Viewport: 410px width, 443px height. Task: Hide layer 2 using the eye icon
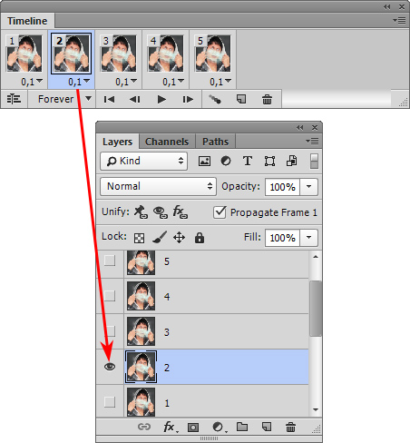pos(110,367)
